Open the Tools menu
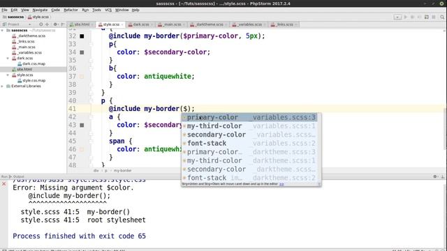The height and width of the screenshot is (251, 447). [x=96, y=10]
